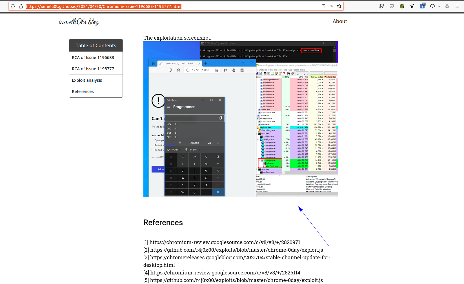The width and height of the screenshot is (464, 284).
Task: Toggle the bookmark star for this page
Action: point(339,6)
